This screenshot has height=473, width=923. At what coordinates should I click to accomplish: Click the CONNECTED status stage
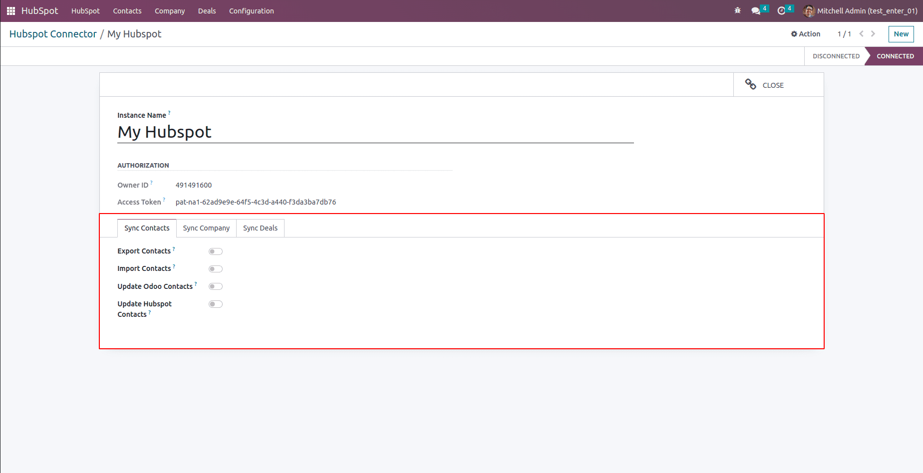pyautogui.click(x=895, y=56)
